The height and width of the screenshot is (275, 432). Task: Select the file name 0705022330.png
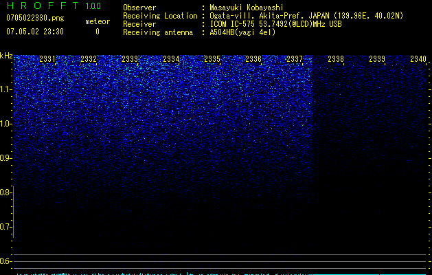35,18
